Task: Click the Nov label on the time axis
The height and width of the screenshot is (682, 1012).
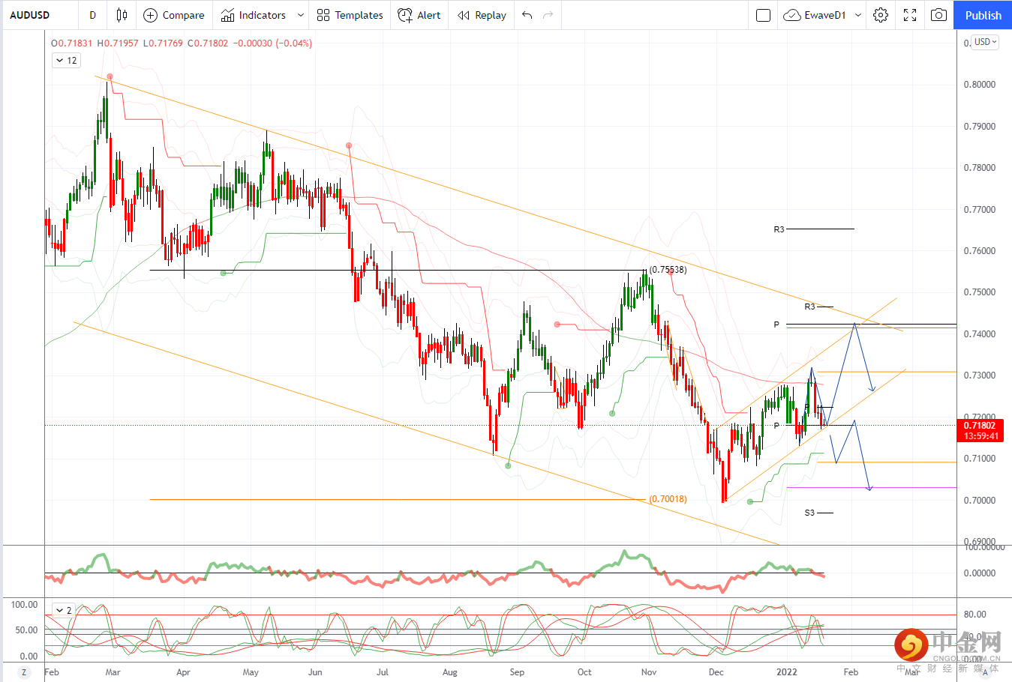Action: 649,672
